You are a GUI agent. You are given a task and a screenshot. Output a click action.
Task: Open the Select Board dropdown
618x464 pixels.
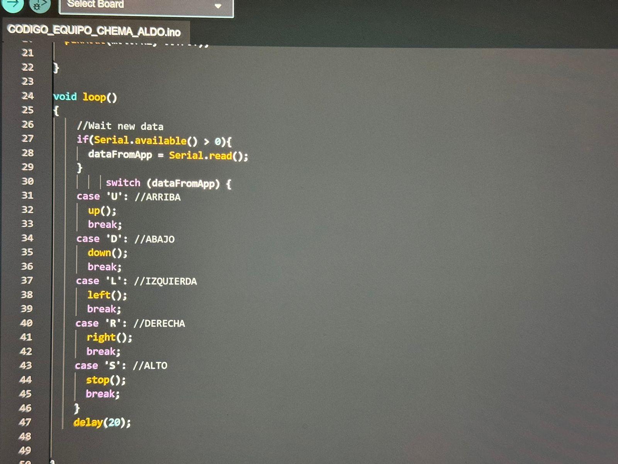(146, 7)
